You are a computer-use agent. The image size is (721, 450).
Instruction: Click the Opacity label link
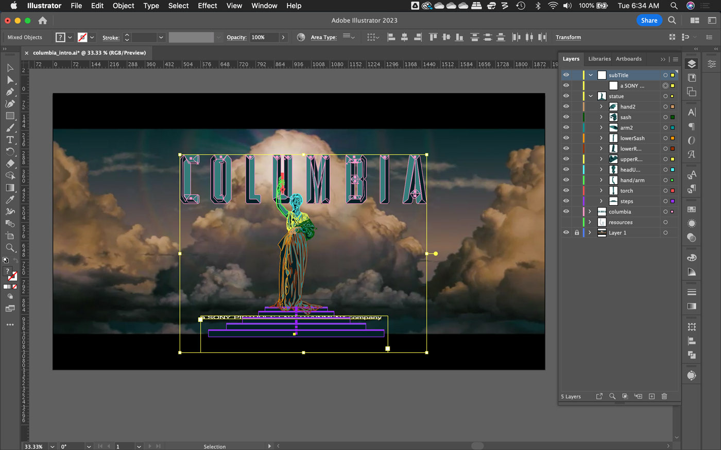pyautogui.click(x=236, y=38)
